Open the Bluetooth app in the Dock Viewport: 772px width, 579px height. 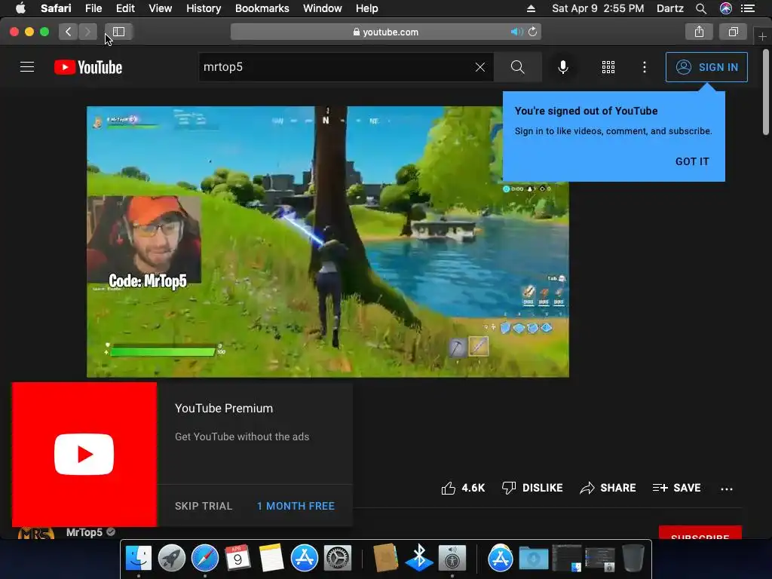tap(419, 559)
